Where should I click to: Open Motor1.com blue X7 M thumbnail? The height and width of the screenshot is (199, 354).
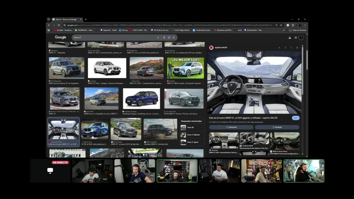(x=95, y=129)
